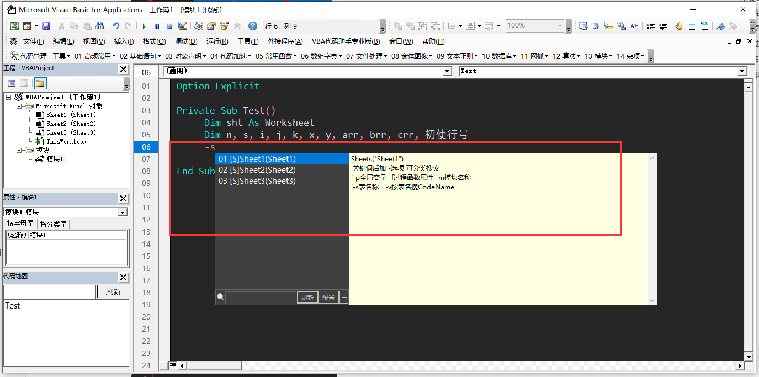
Task: Click List Properties/Methods edit toolbar icon
Action: (583, 26)
